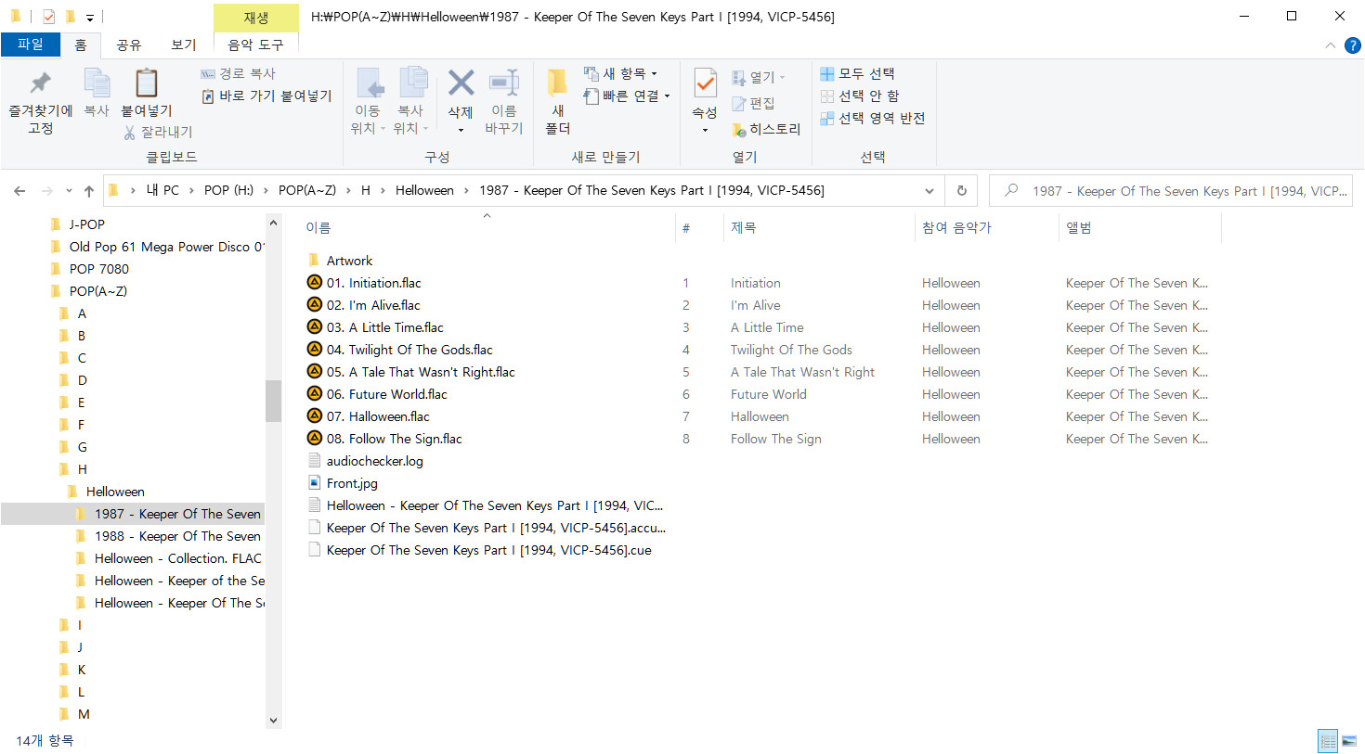Select the Helloween folder in tree
The width and height of the screenshot is (1365, 754).
(115, 492)
